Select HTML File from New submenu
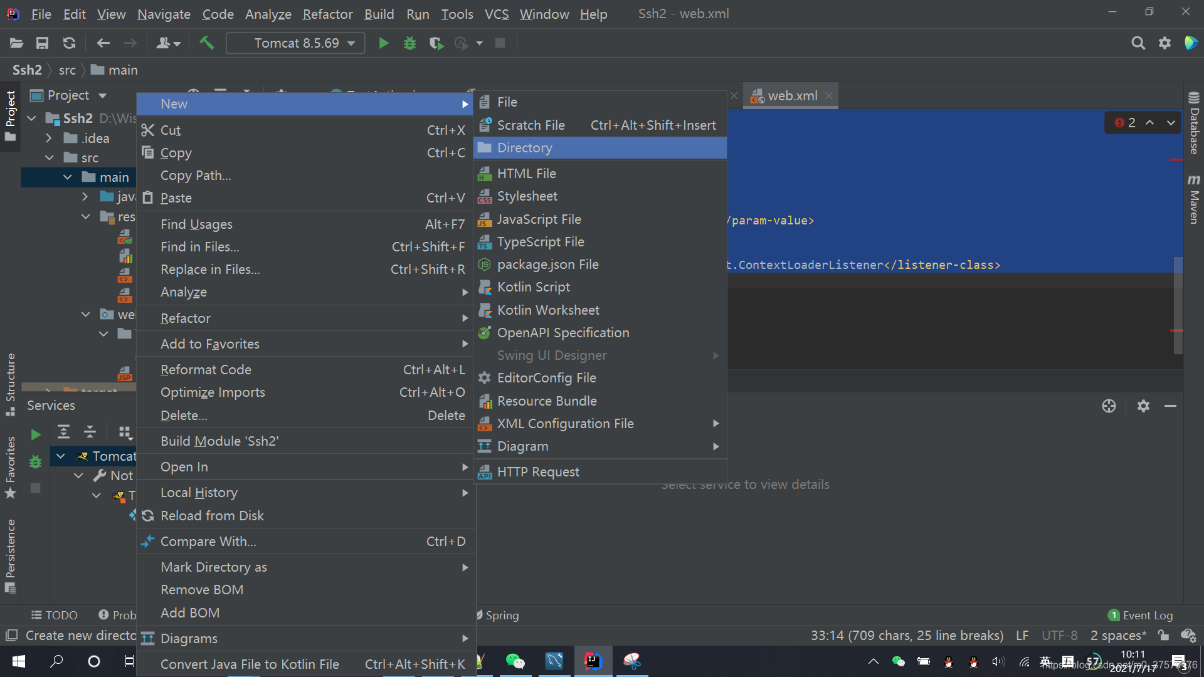The height and width of the screenshot is (677, 1204). tap(526, 173)
